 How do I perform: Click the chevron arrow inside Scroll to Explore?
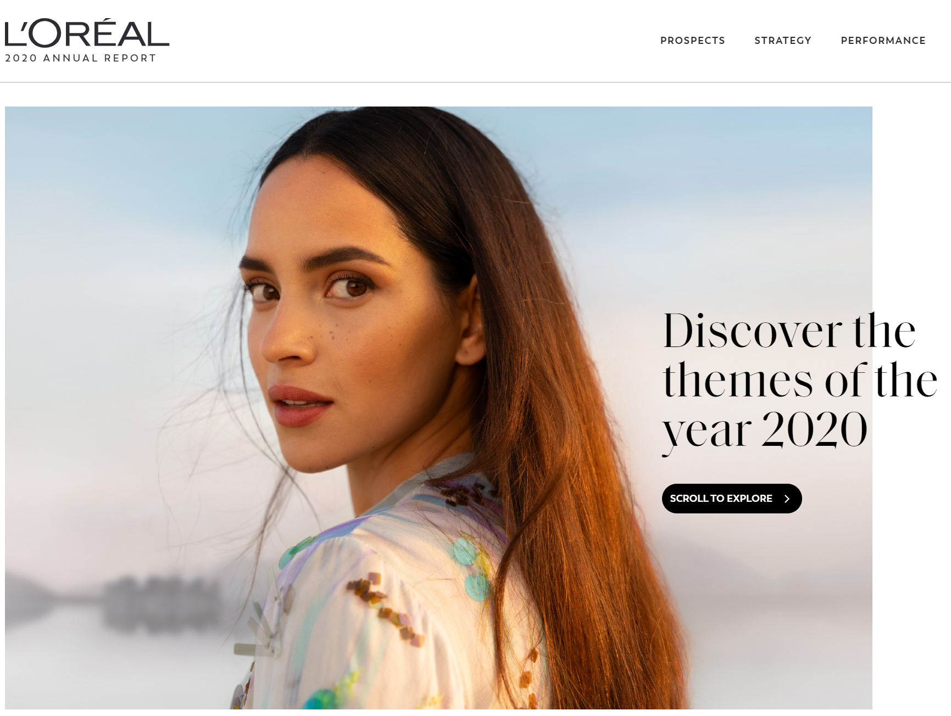[787, 499]
